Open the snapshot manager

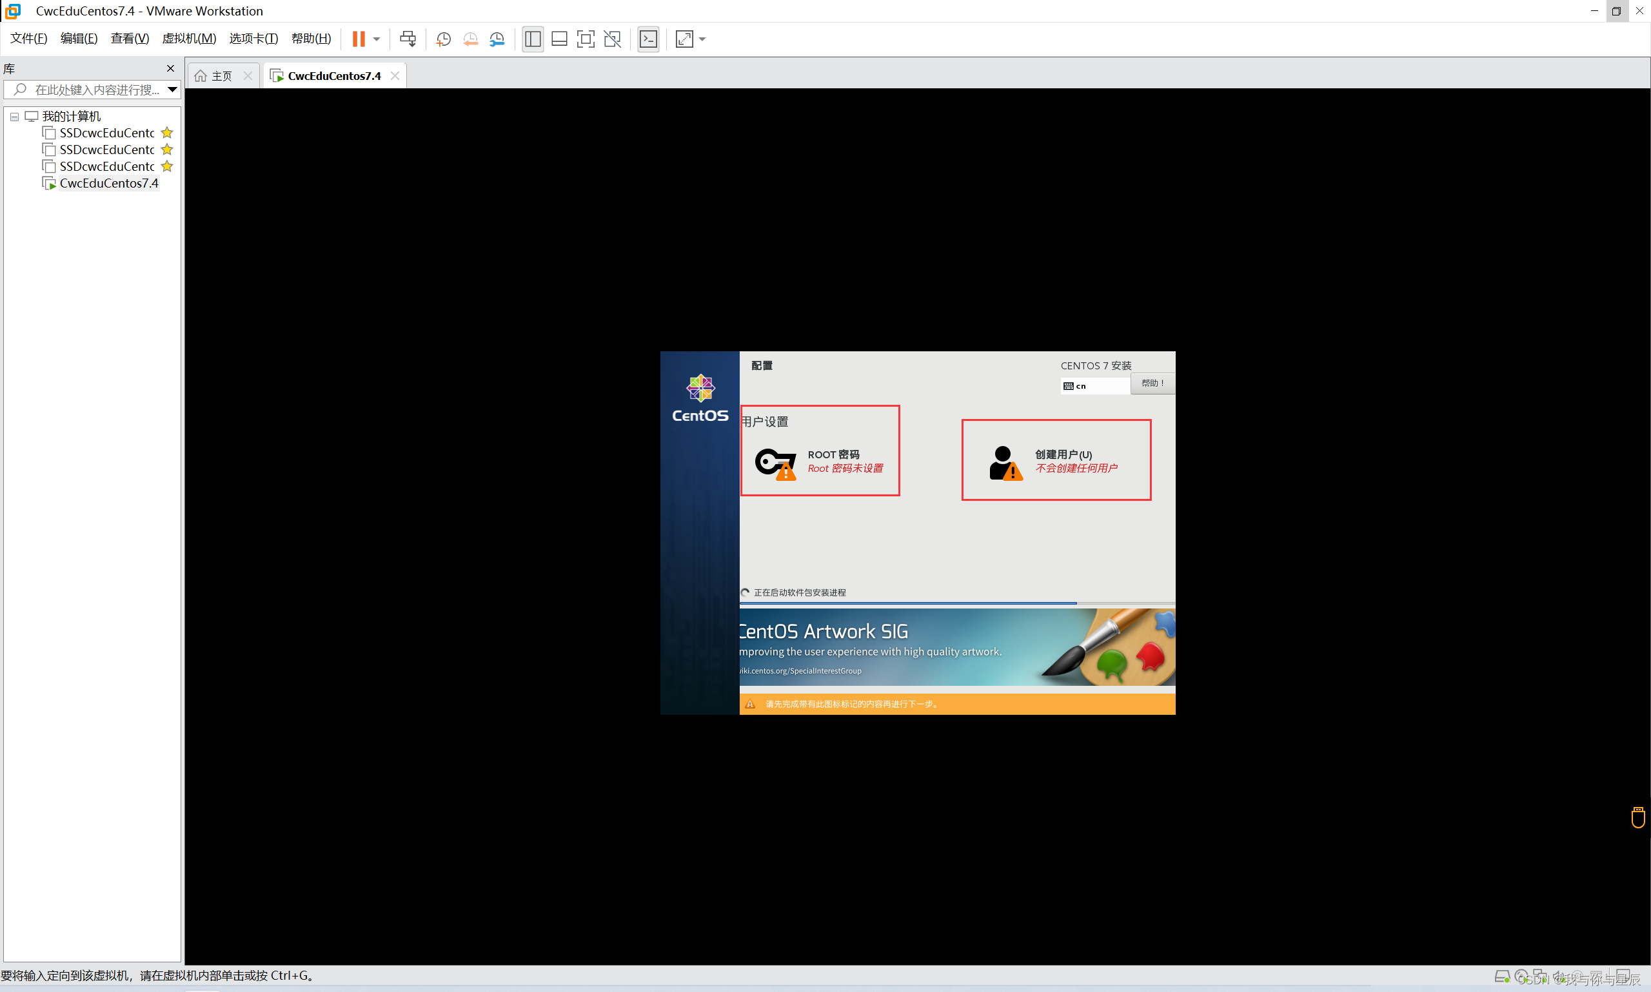click(497, 39)
